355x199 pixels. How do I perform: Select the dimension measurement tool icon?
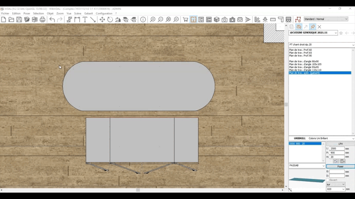pos(77,19)
